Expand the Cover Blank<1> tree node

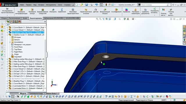coord(8,27)
